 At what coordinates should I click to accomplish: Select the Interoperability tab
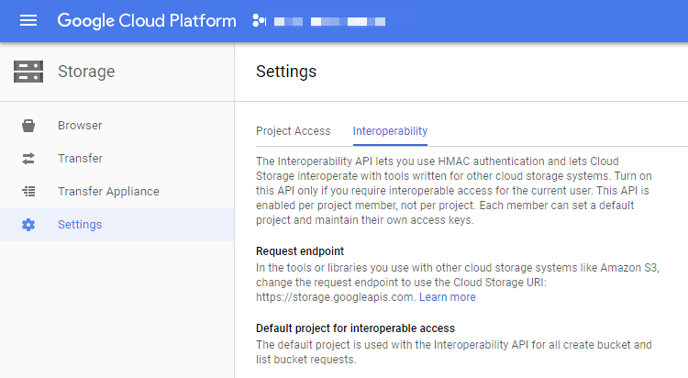pos(390,131)
